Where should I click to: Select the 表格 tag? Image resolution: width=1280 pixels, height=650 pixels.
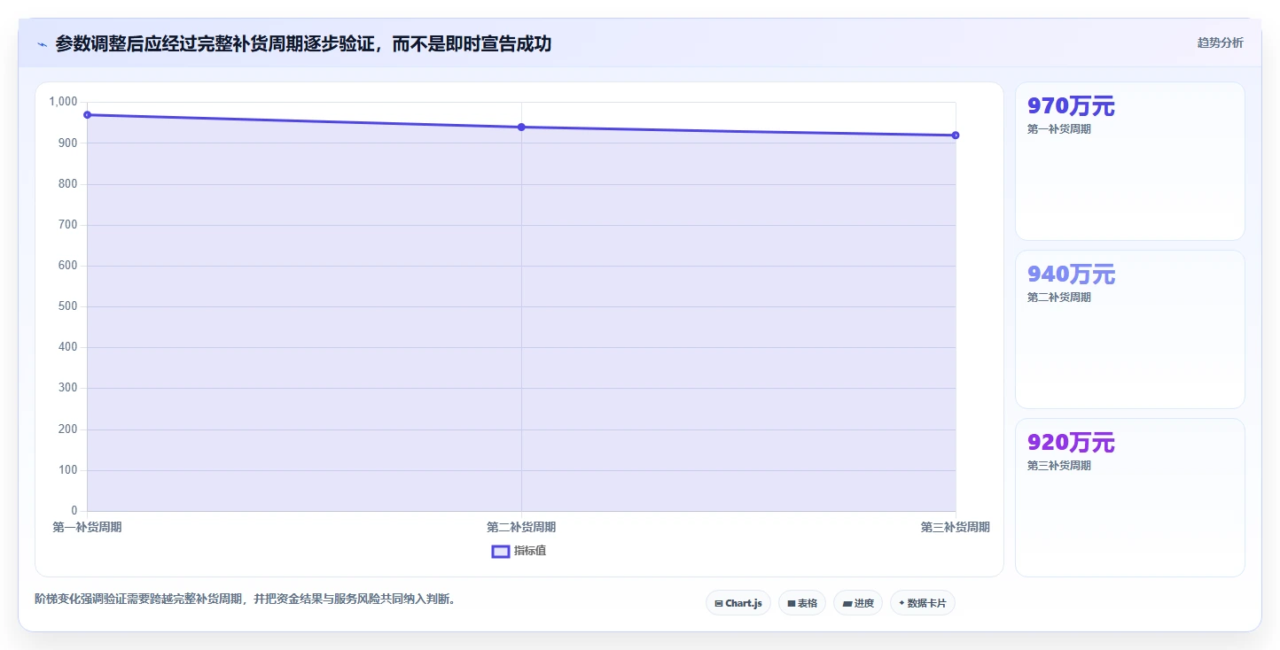pos(802,603)
